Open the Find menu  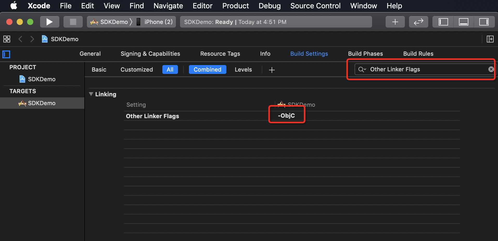click(137, 6)
